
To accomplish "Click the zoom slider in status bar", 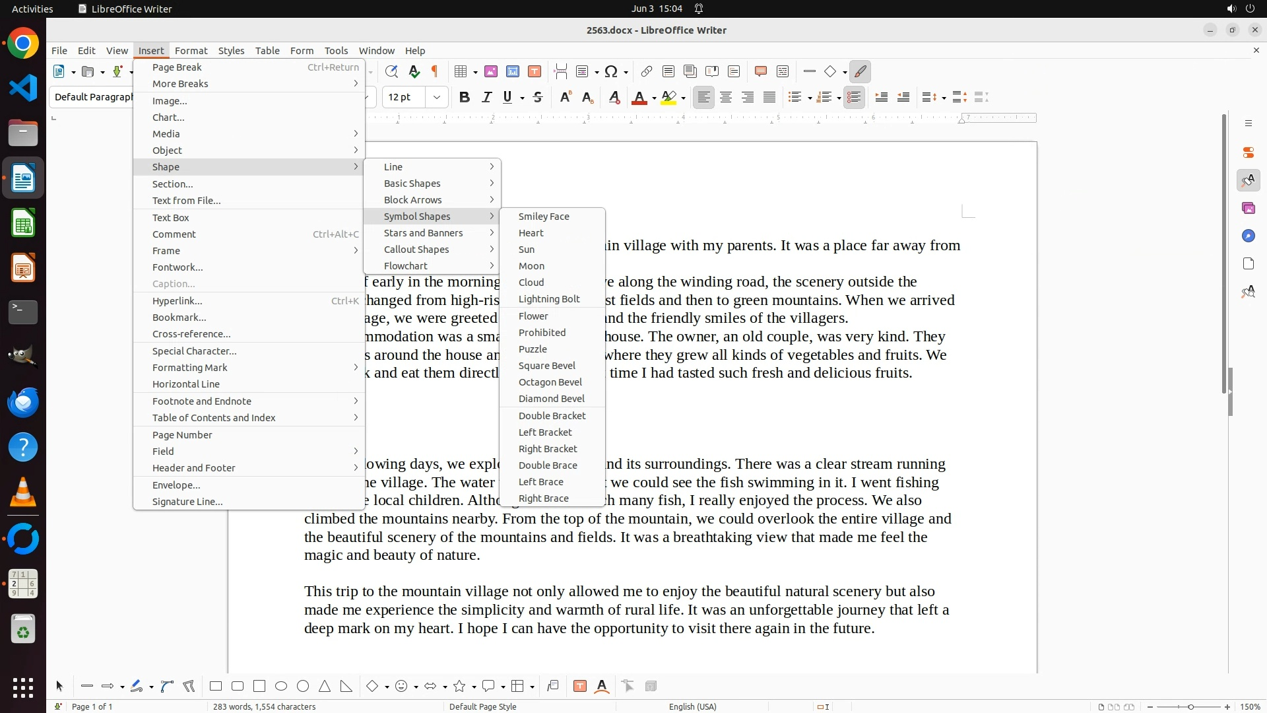I will [1190, 707].
